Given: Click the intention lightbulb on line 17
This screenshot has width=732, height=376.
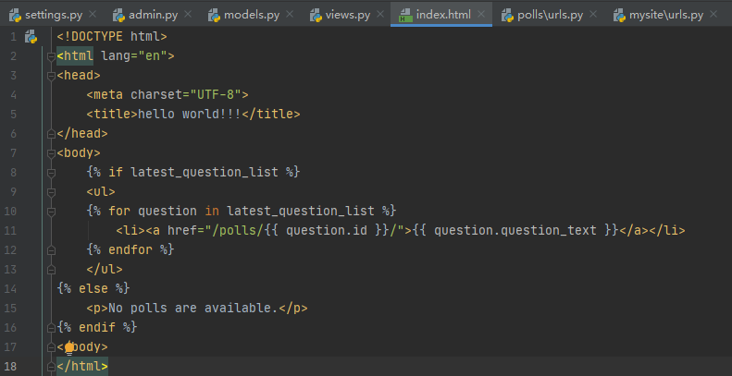Looking at the screenshot, I should coord(68,347).
